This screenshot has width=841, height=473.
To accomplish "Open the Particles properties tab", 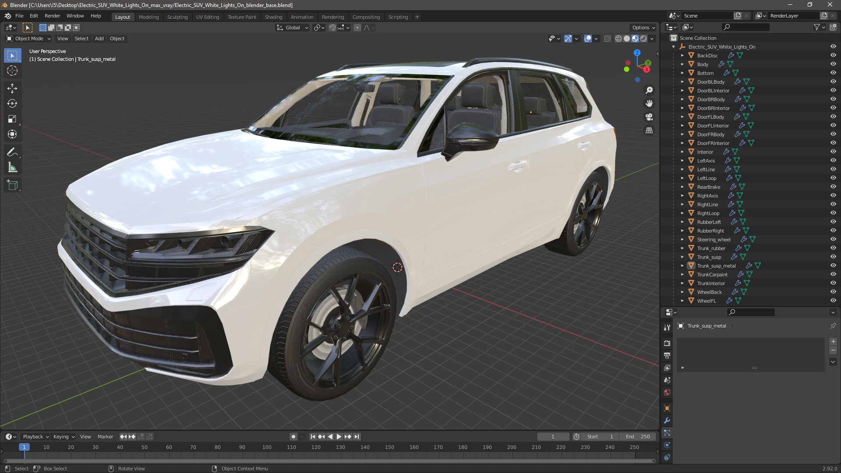I will 667,433.
